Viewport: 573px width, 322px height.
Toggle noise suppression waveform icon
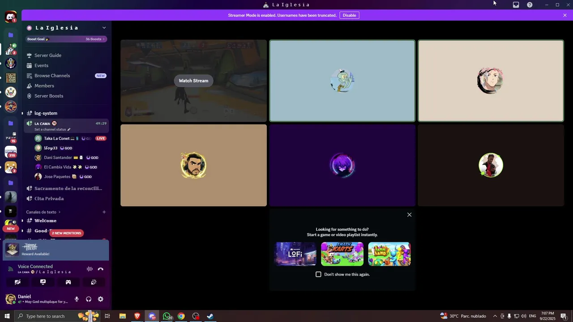pos(90,269)
